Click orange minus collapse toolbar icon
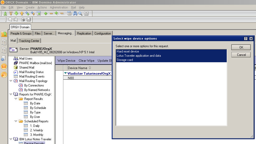The height and width of the screenshot is (144, 256). 51,13
